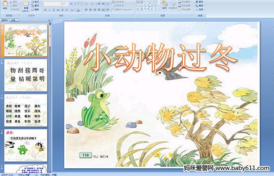Click the Layout button in the slides group

click(36, 2)
